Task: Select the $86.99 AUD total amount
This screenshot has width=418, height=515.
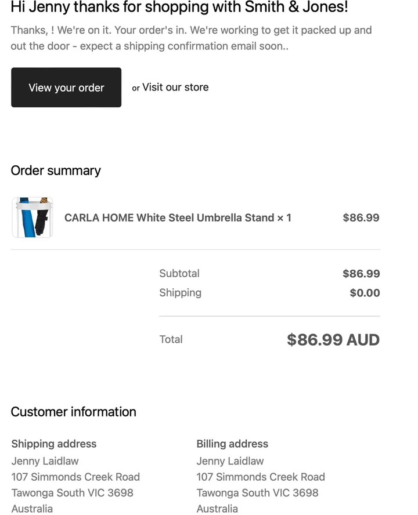Action: pyautogui.click(x=333, y=339)
